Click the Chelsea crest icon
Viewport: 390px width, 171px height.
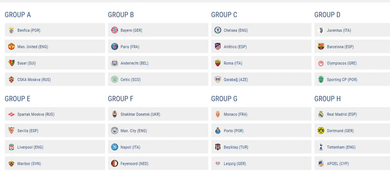click(218, 30)
